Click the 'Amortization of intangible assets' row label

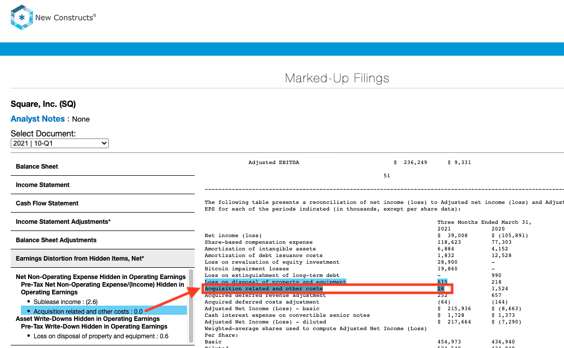[x=260, y=249]
